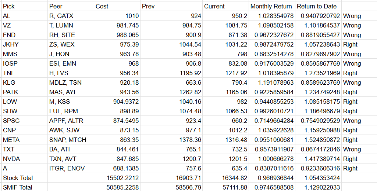Screen dimensions: 377x191
Task: Click the 'NVDA' pick cell
Action: (24, 159)
